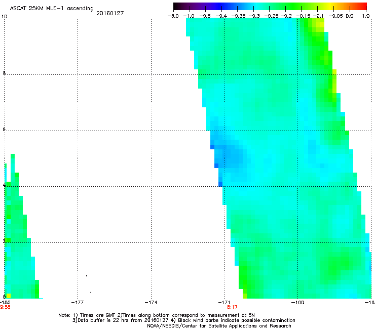Click the color bar label -0.5
The image size is (375, 329).
(205, 16)
